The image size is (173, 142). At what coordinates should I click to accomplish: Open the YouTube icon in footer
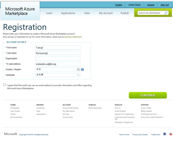click(x=171, y=134)
